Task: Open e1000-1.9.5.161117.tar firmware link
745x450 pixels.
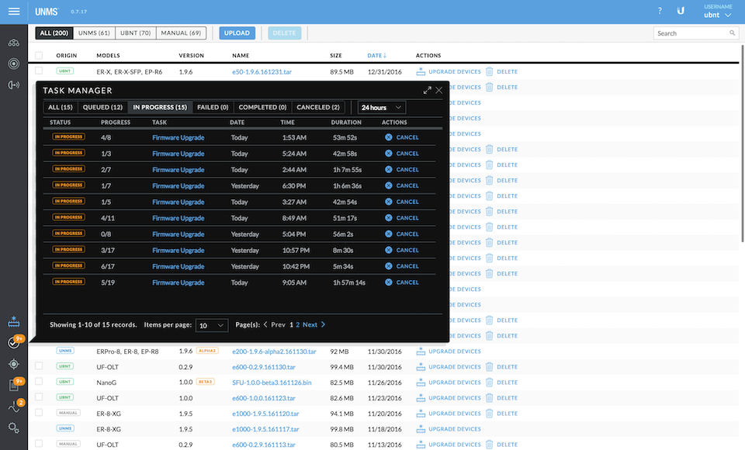Action: point(265,429)
